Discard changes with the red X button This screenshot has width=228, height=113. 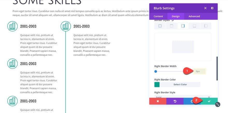pos(158,101)
